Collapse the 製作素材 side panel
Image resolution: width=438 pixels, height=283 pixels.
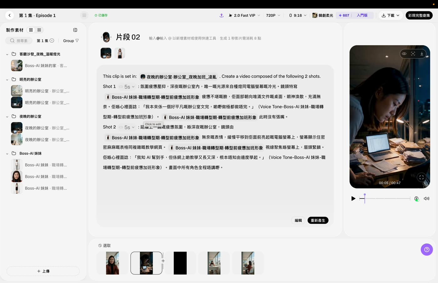click(x=75, y=30)
